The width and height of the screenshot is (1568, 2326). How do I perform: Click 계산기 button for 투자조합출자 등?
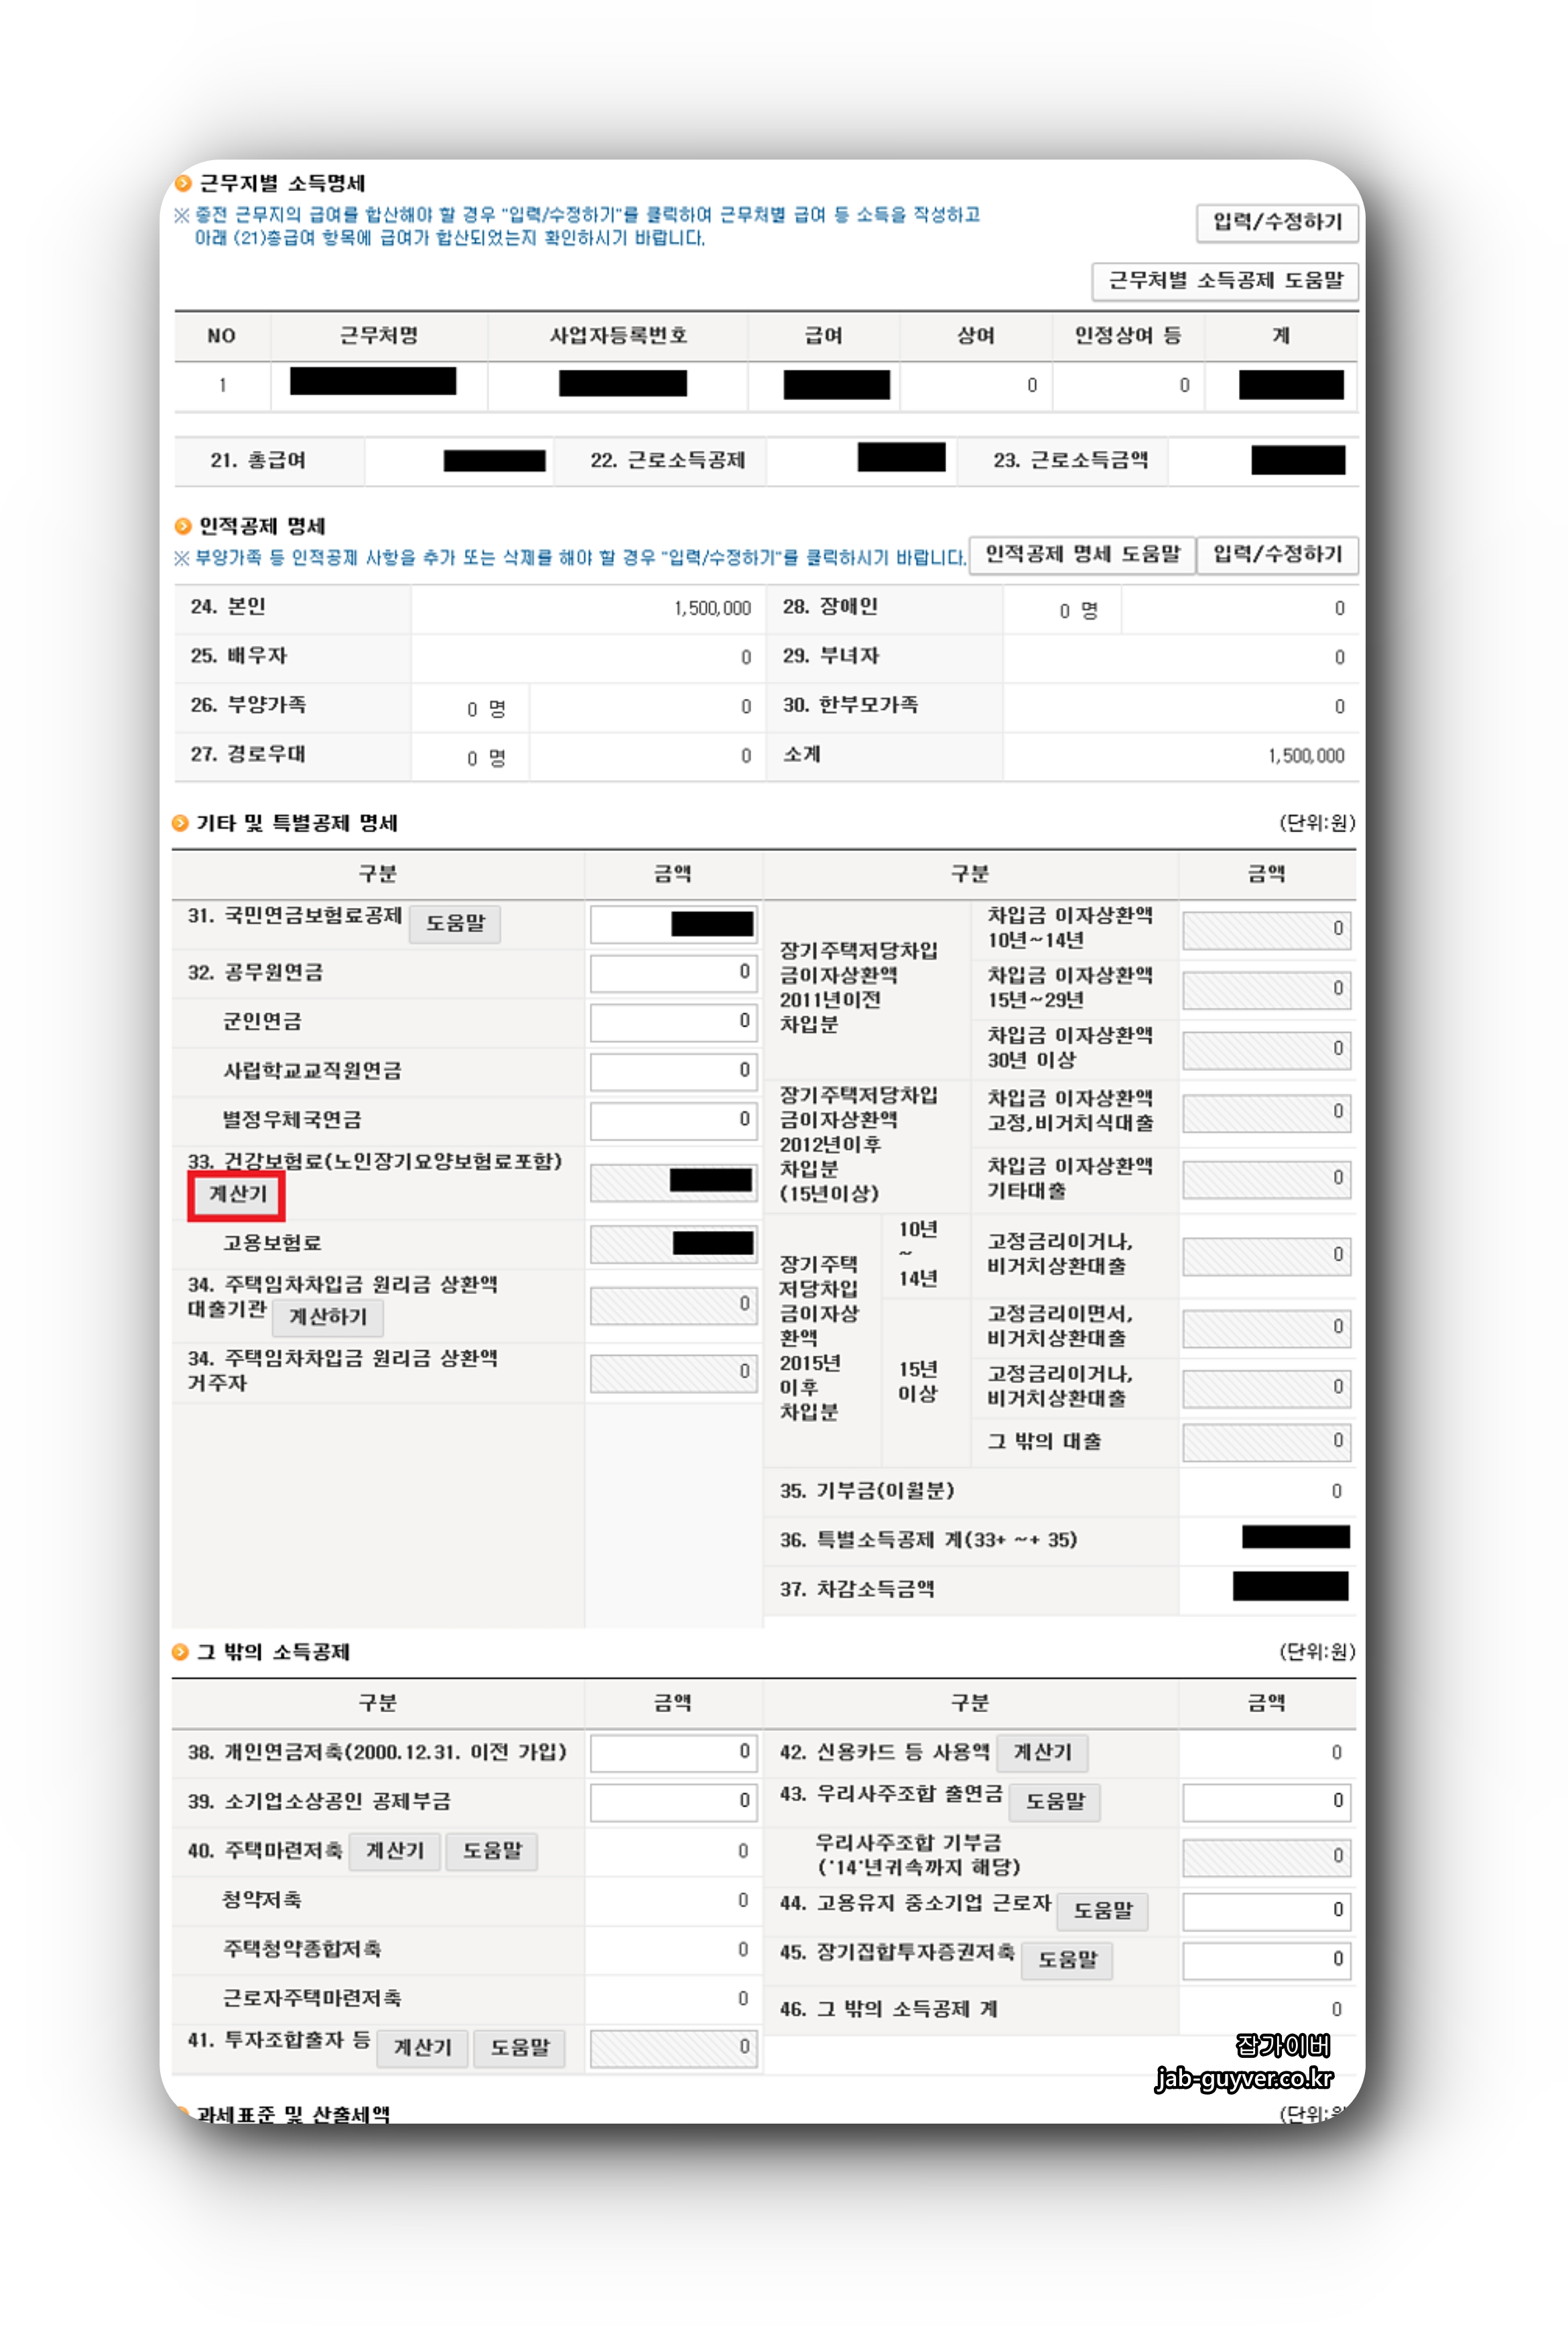pos(422,2048)
